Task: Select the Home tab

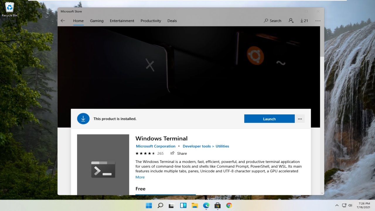Action: pos(78,21)
